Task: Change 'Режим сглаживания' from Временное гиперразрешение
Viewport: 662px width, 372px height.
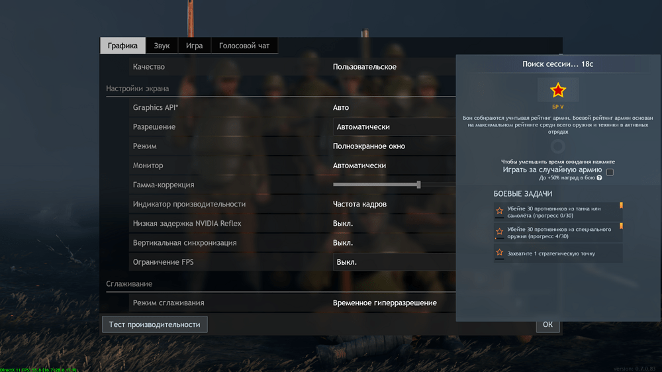Action: pyautogui.click(x=385, y=303)
